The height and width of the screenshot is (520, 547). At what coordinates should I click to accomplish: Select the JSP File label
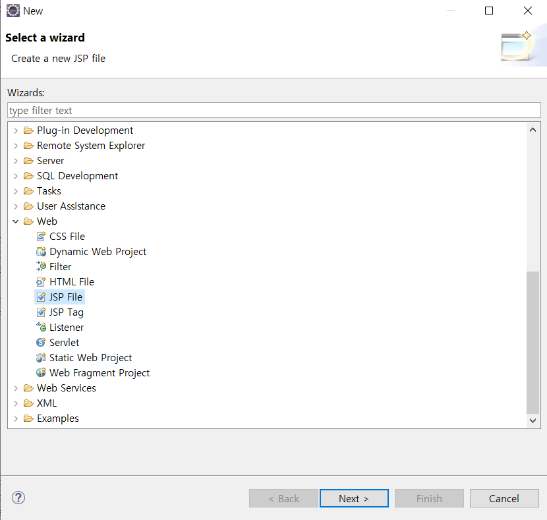tap(66, 297)
